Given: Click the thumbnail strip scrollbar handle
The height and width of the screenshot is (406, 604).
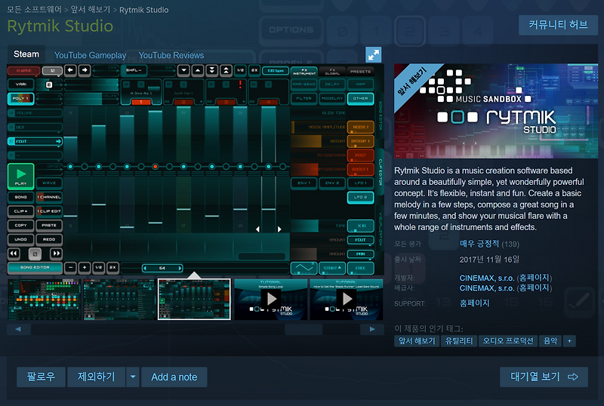Looking at the screenshot, I should coord(304,329).
